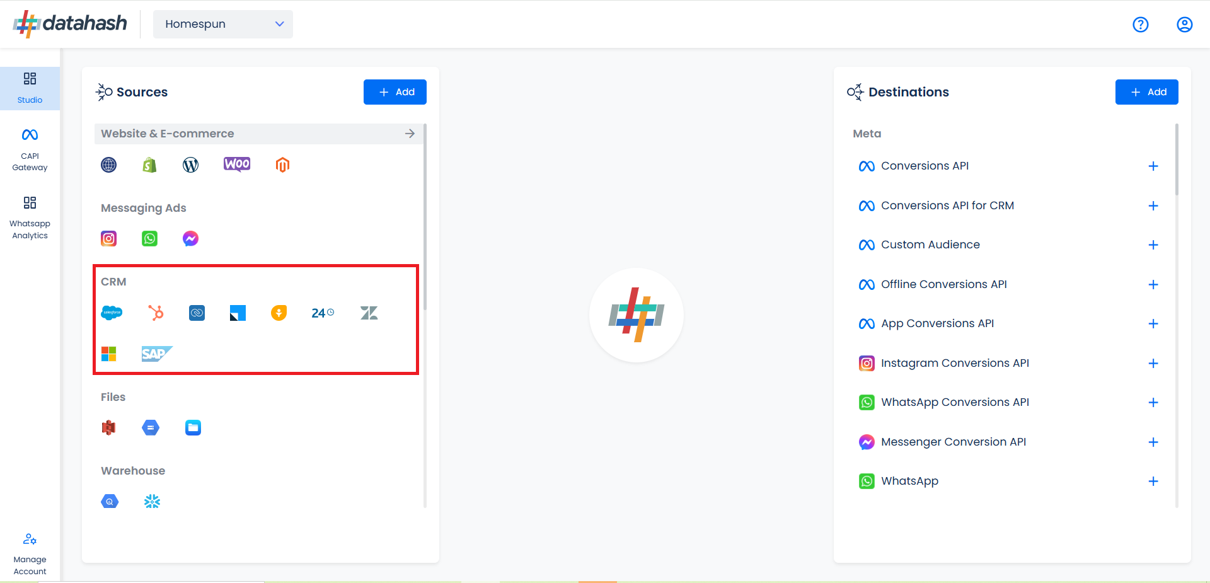Select the BigQuery warehouse source
This screenshot has height=583, width=1210.
click(110, 502)
